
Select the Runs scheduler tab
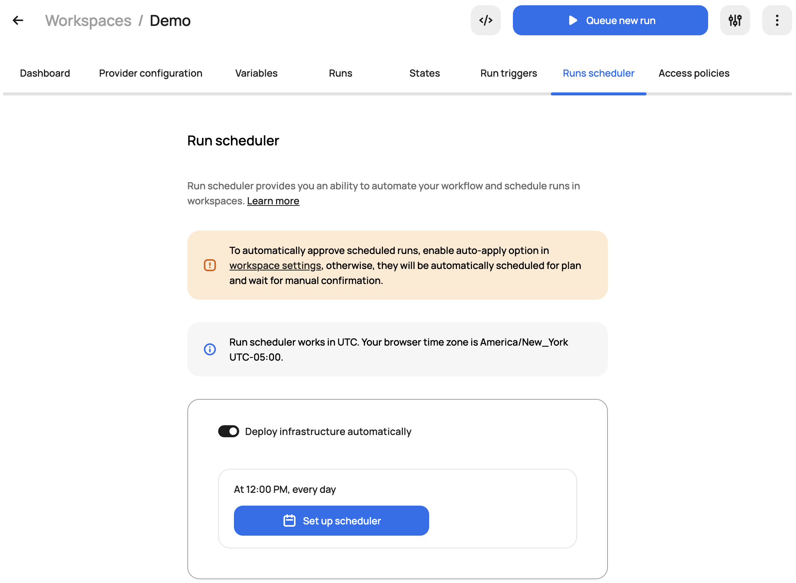click(x=599, y=73)
